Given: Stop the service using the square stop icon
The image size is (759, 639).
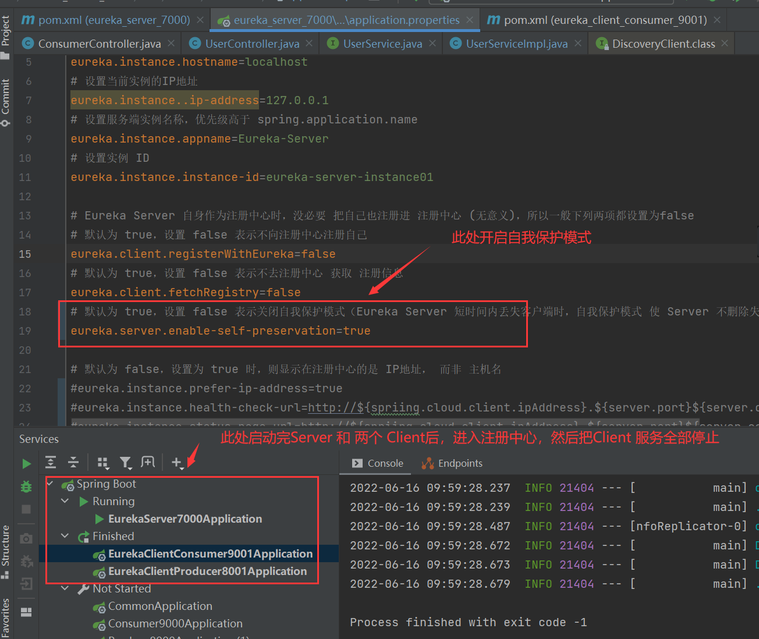Looking at the screenshot, I should pos(26,509).
